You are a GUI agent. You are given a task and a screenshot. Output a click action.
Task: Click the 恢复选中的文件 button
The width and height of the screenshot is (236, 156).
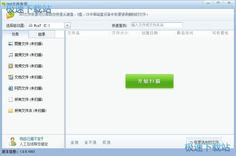click(204, 142)
